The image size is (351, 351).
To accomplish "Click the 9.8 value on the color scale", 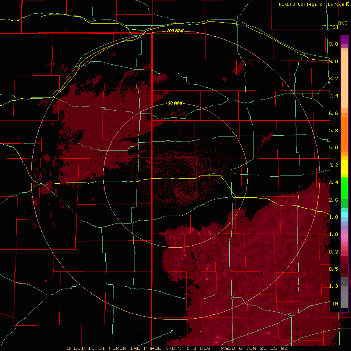I will [333, 44].
